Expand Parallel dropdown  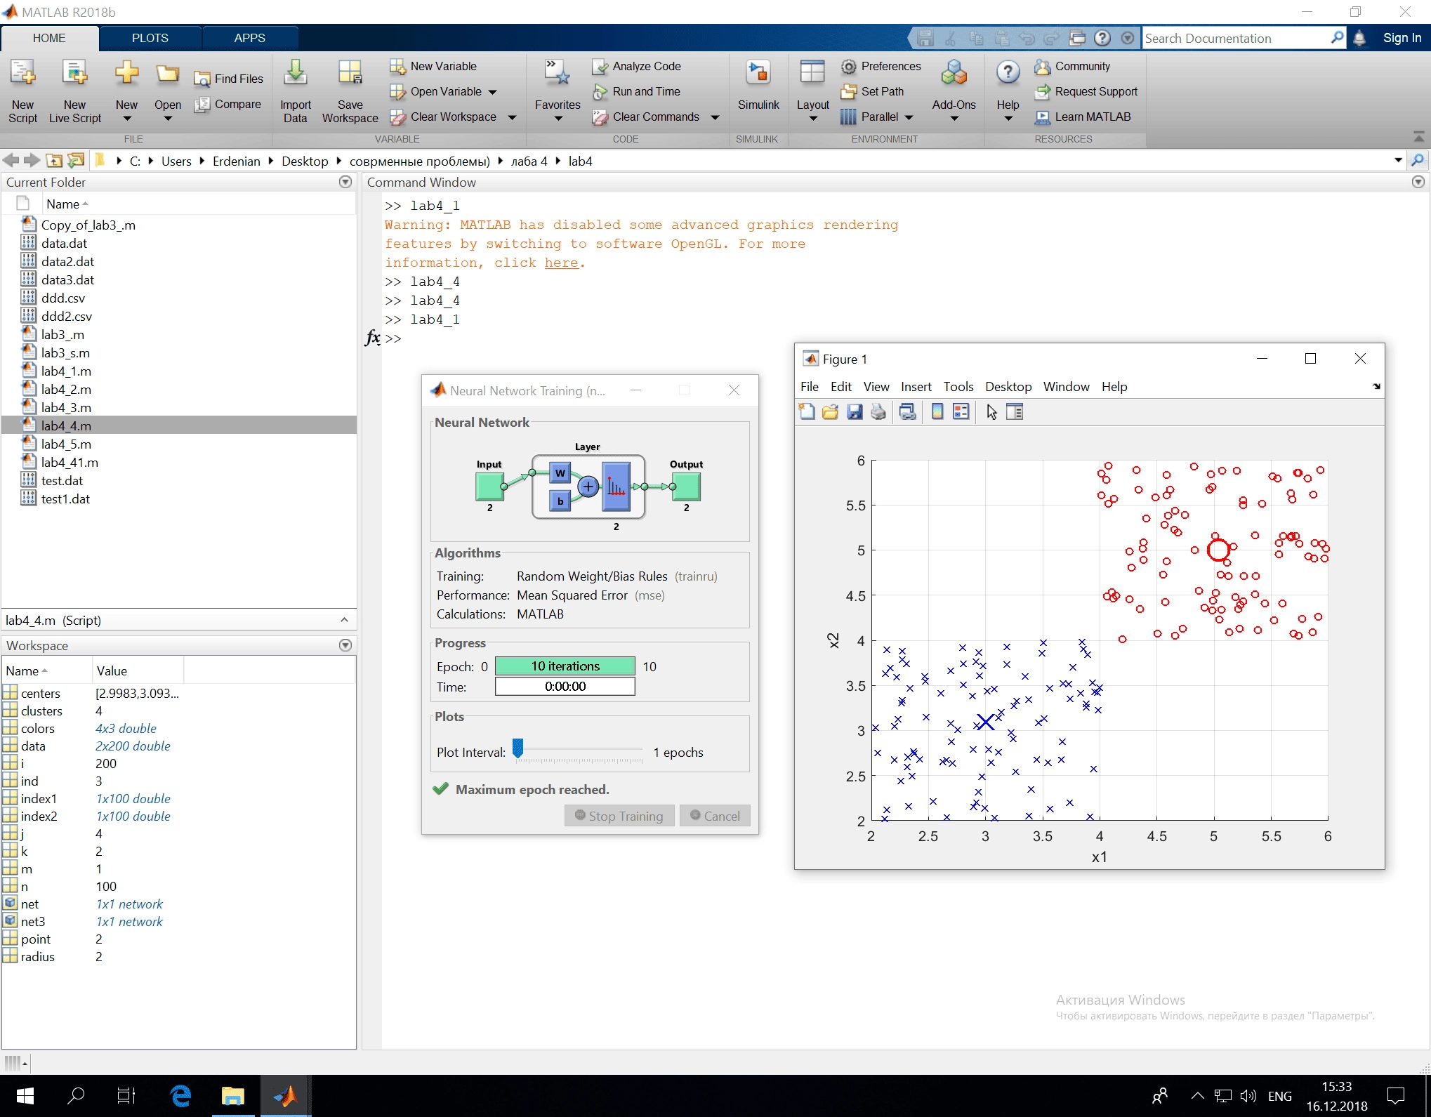point(909,117)
